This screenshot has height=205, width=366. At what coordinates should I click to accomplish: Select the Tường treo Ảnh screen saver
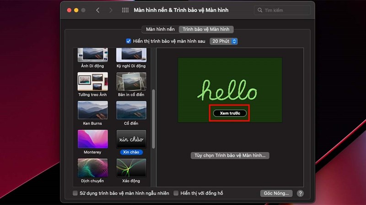(x=92, y=81)
